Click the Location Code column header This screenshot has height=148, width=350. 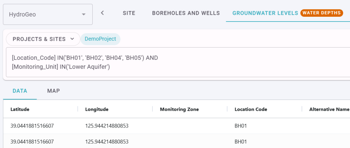coord(251,109)
